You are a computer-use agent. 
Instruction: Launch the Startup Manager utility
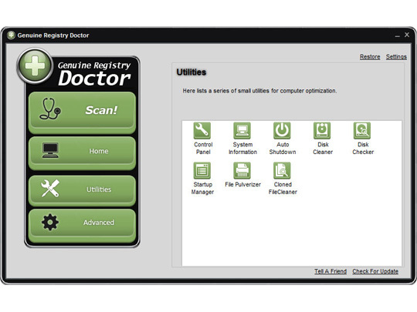click(202, 170)
